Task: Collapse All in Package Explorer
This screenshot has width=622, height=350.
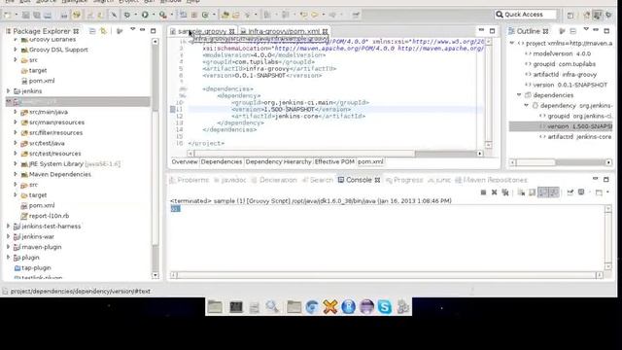Action: [92, 31]
